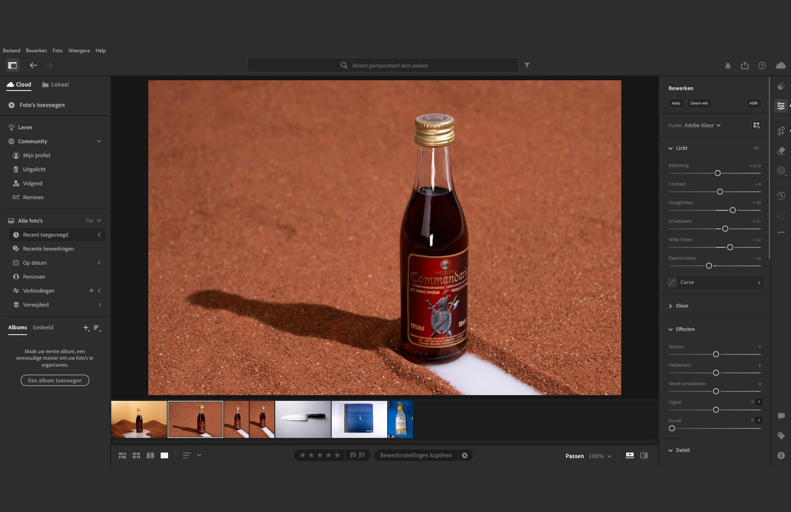Viewport: 791px width, 512px height.
Task: Show original before/after icon
Action: coord(644,455)
